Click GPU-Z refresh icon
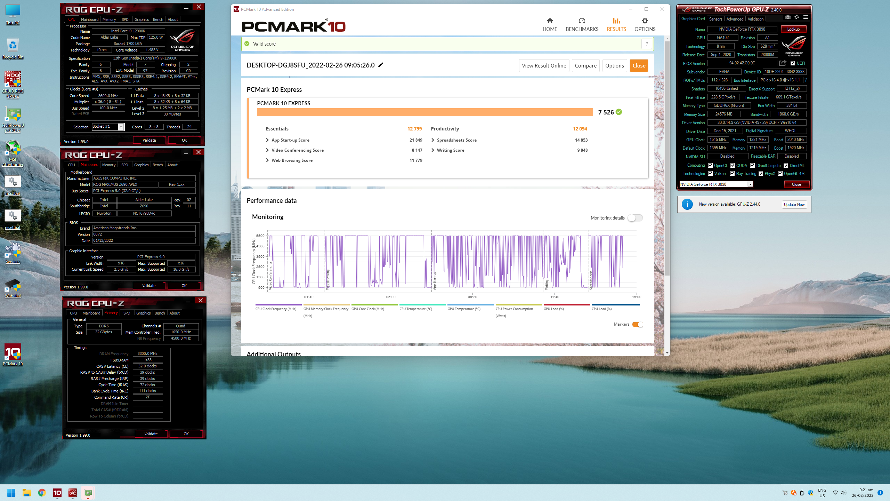The height and width of the screenshot is (501, 890). tap(796, 17)
